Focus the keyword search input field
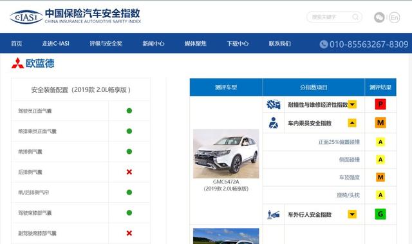 click(x=334, y=17)
